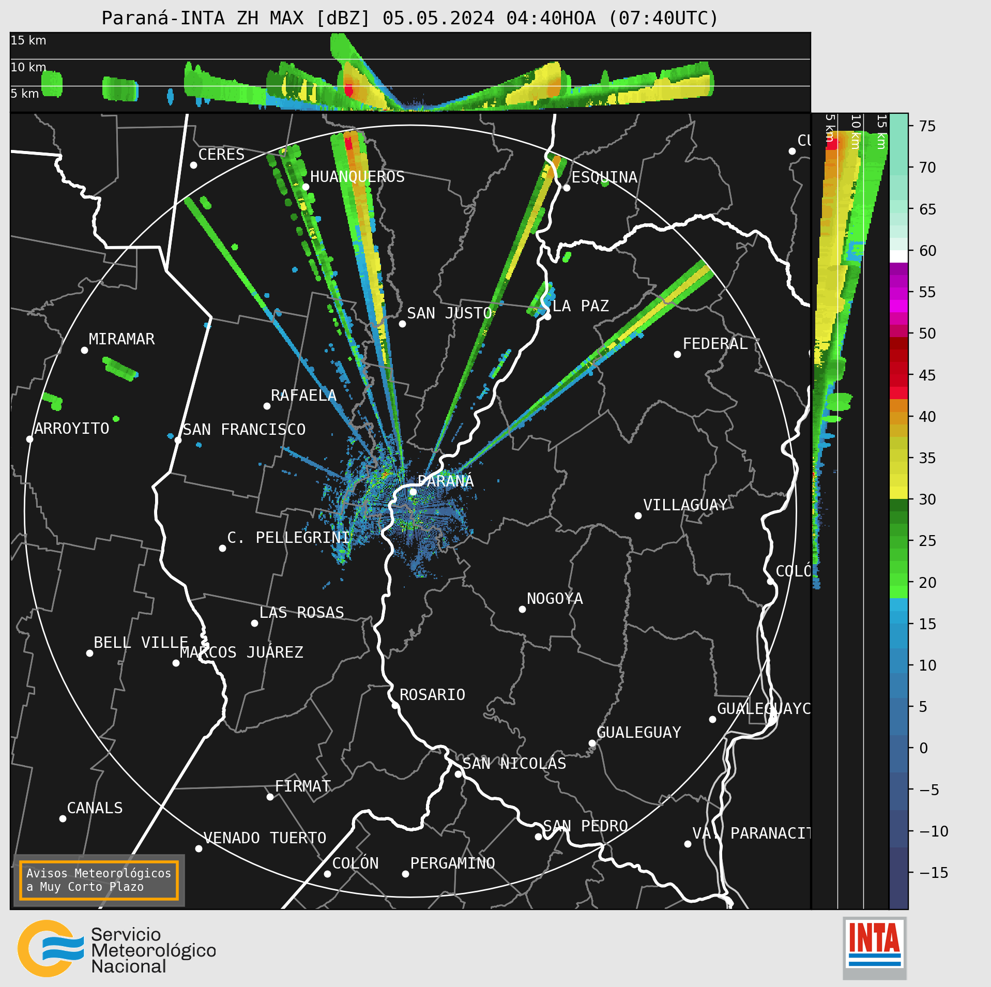
Task: Click the C. PELLEGRINI city marker dot
Action: coord(222,548)
